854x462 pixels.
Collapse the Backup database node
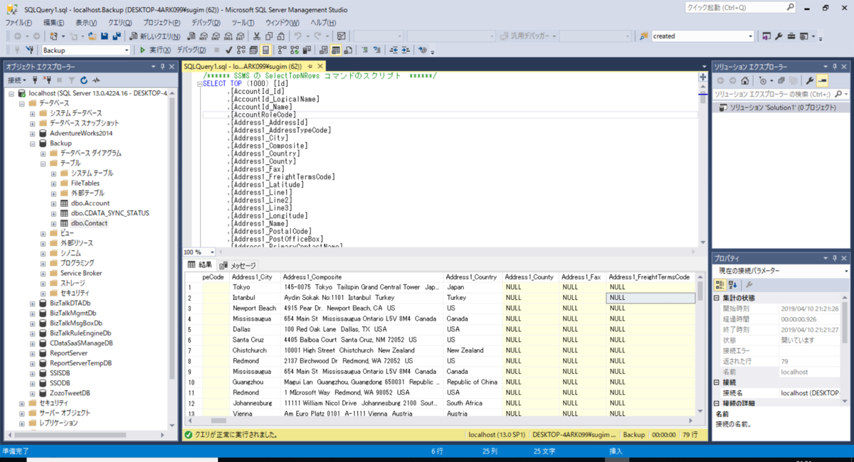click(x=32, y=143)
